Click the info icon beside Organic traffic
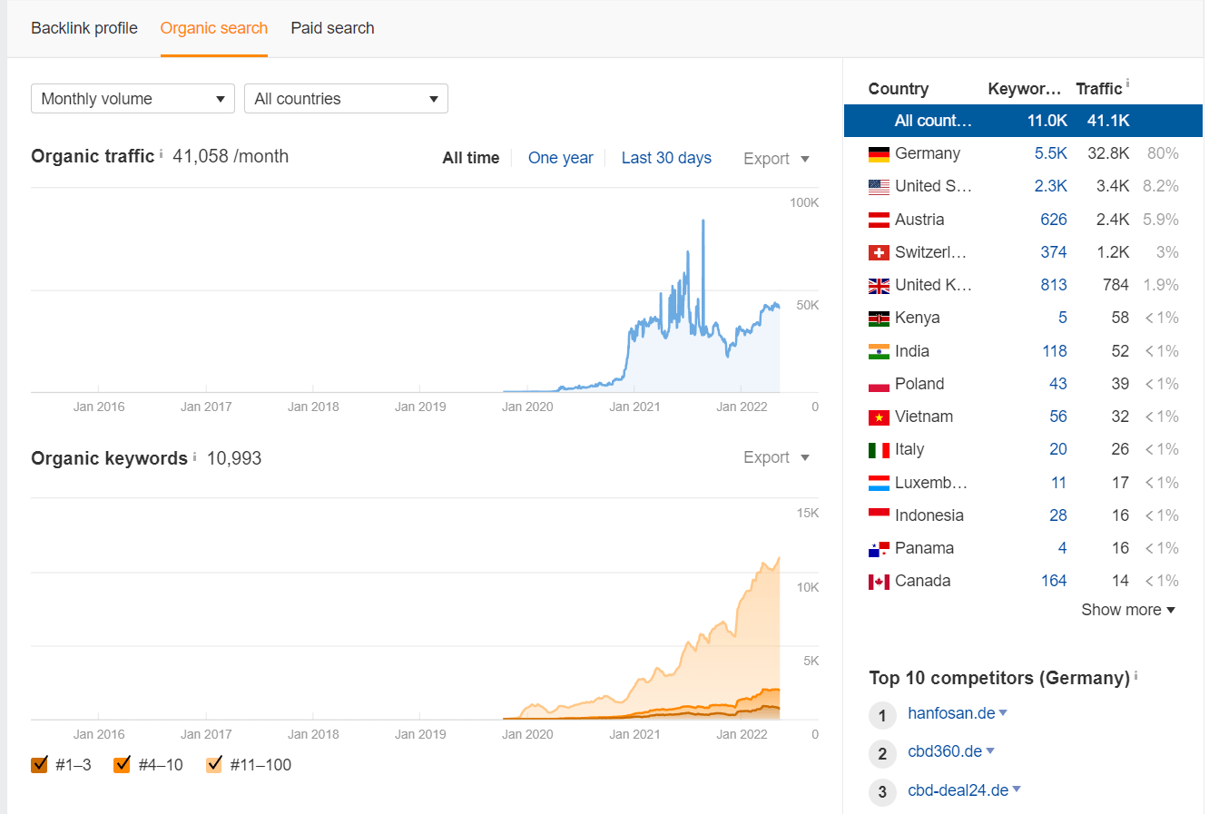This screenshot has height=814, width=1209. (162, 153)
